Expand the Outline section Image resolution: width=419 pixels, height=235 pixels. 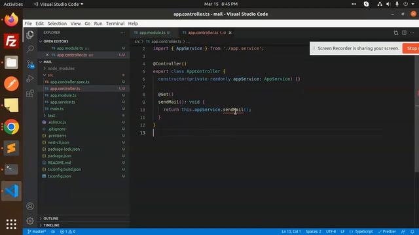50,219
